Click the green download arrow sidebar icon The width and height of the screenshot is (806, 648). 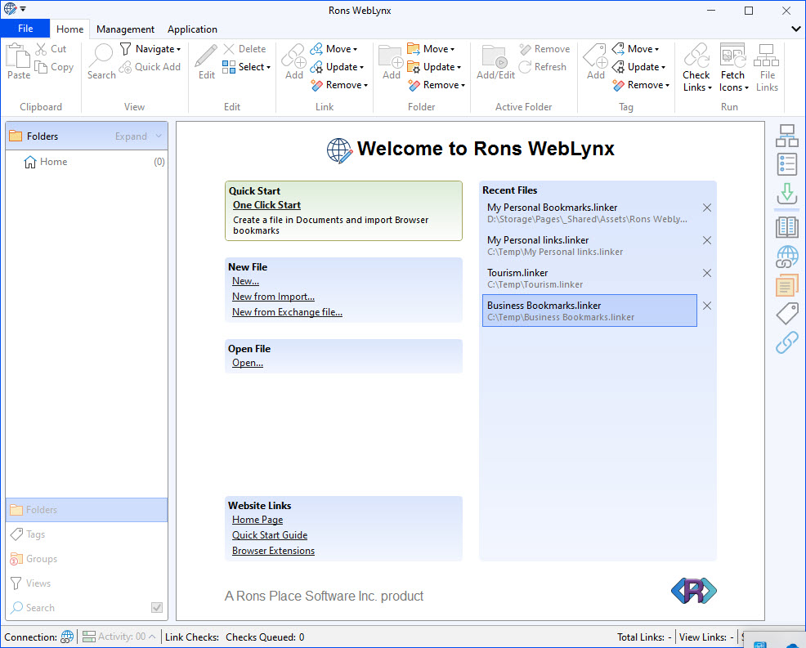click(x=787, y=194)
